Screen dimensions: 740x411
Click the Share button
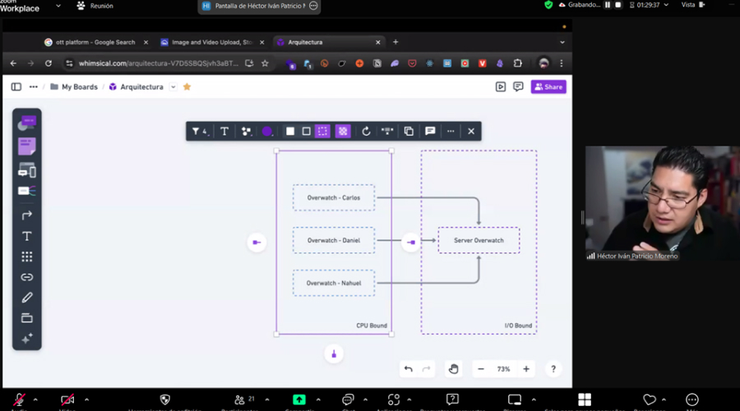click(548, 87)
